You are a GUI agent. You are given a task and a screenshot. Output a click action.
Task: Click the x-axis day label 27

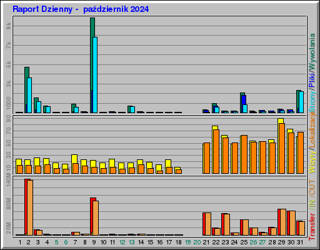[x=262, y=242]
